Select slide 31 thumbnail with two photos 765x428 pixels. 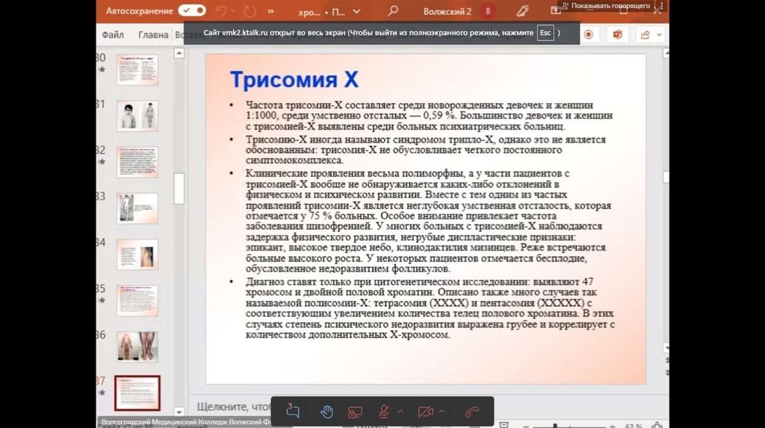[137, 116]
